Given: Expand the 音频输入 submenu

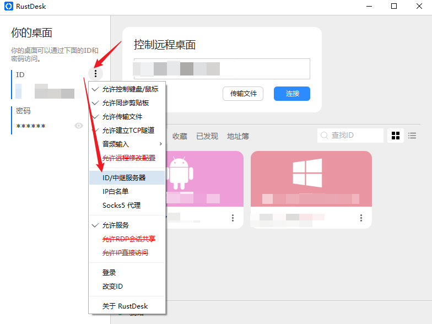Looking at the screenshot, I should 127,144.
